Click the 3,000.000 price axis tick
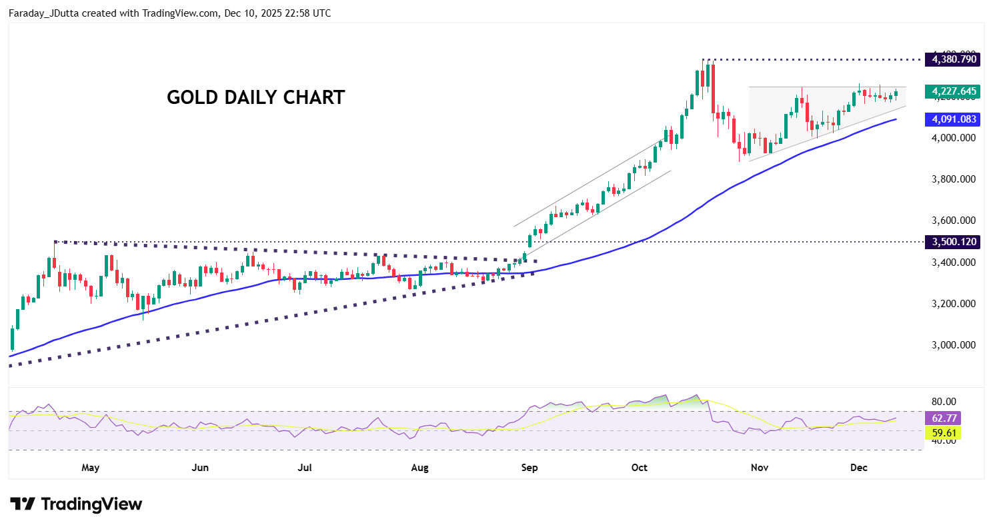 click(x=954, y=345)
